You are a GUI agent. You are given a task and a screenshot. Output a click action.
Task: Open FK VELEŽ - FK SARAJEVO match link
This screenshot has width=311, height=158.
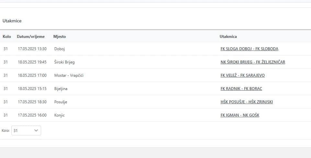243,75
